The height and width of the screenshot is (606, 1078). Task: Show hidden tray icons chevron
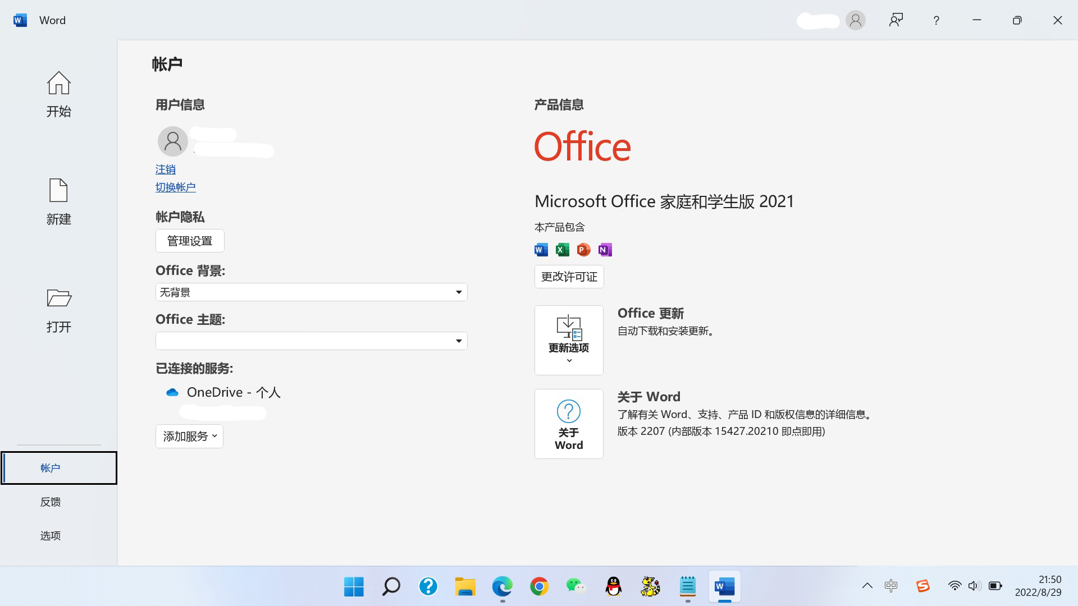click(x=867, y=586)
